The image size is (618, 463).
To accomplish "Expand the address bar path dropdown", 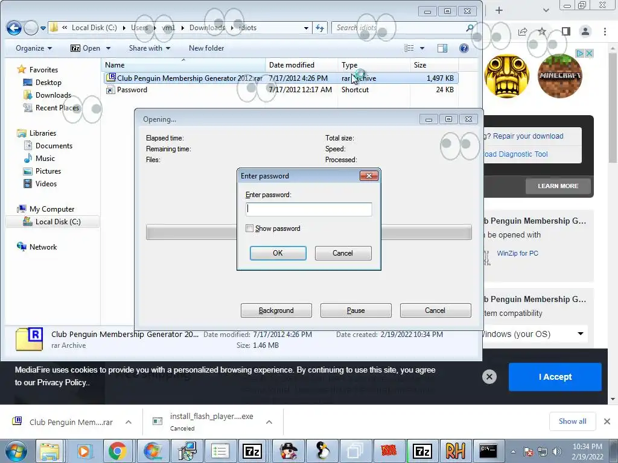I will [306, 28].
